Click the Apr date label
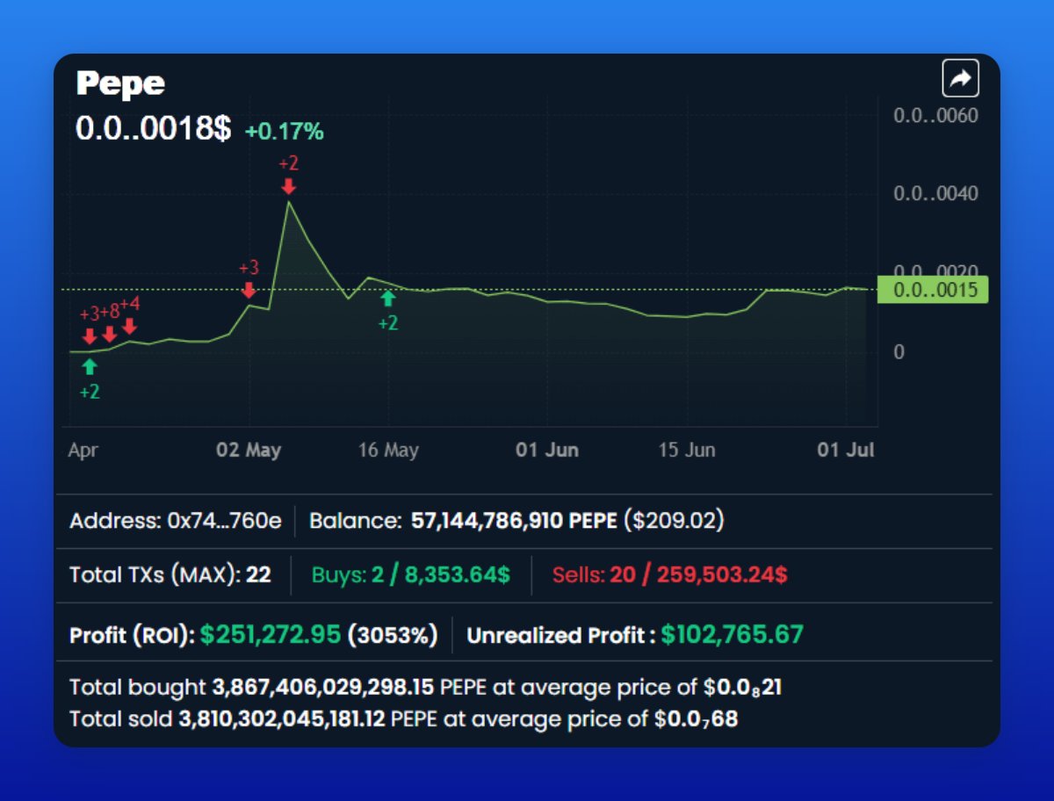1054x801 pixels. (x=83, y=451)
